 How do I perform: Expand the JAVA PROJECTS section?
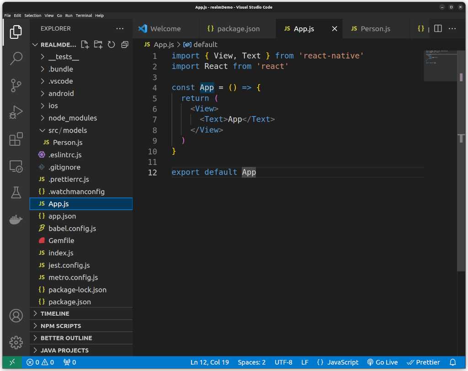81,350
